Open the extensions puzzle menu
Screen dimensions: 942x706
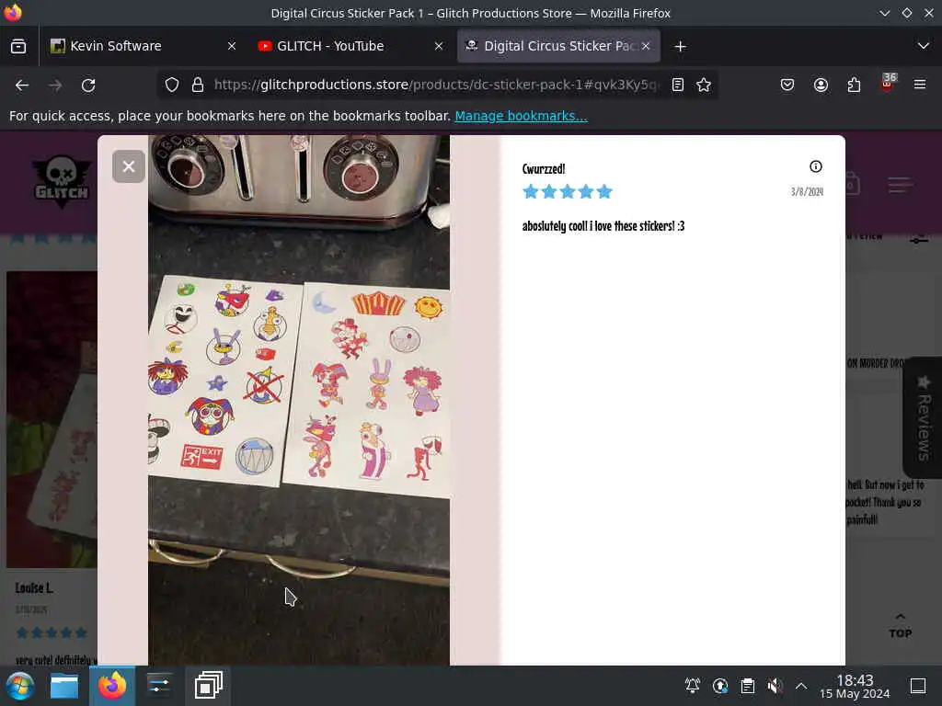[x=854, y=85]
